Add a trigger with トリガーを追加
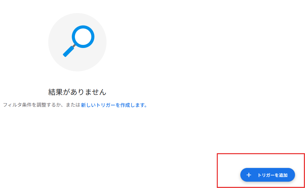The image size is (305, 188). click(x=267, y=175)
